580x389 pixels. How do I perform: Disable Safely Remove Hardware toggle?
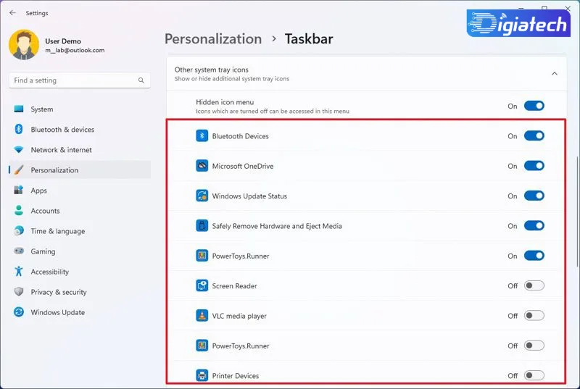coord(534,226)
